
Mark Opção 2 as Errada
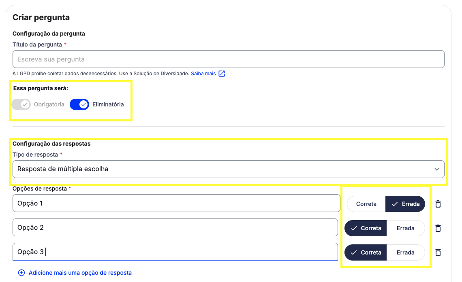(405, 228)
